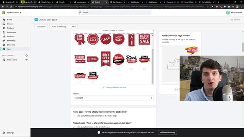Select the BLACK FRIDAY SALE sticker checkbox
244x137 pixels.
click(144, 49)
